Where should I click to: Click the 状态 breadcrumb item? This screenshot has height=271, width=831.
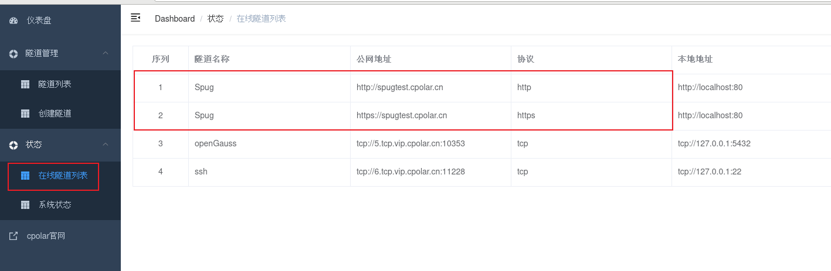click(x=215, y=19)
